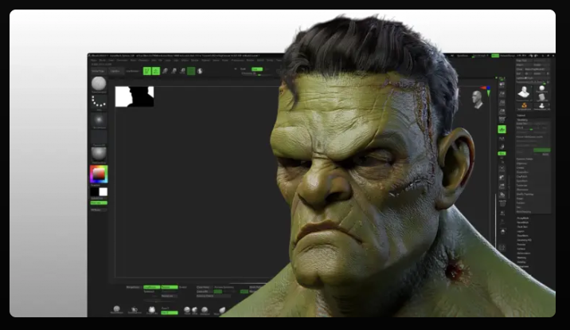Screen dimensions: 570x330
Task: Click the gray head orientation gizmo in viewport
Action: (478, 100)
